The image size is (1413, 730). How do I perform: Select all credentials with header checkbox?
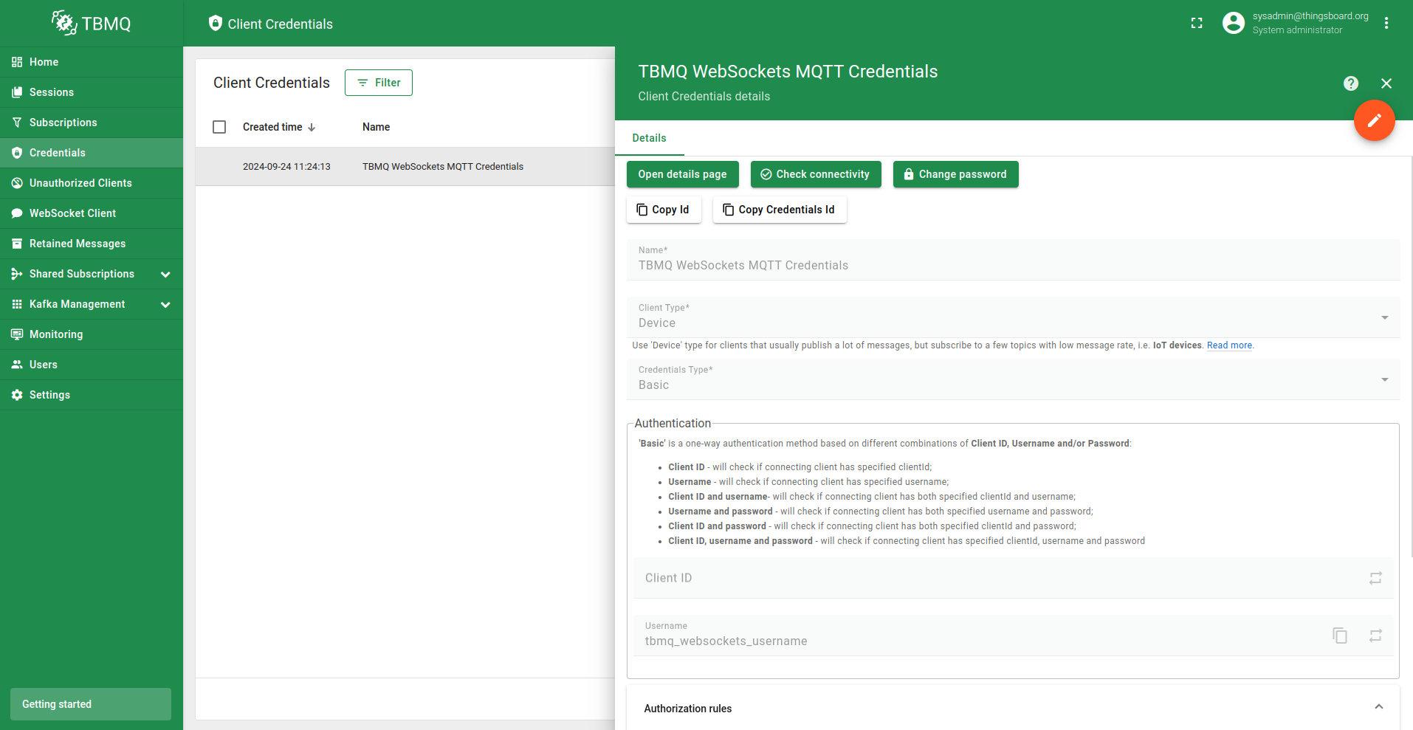click(219, 127)
